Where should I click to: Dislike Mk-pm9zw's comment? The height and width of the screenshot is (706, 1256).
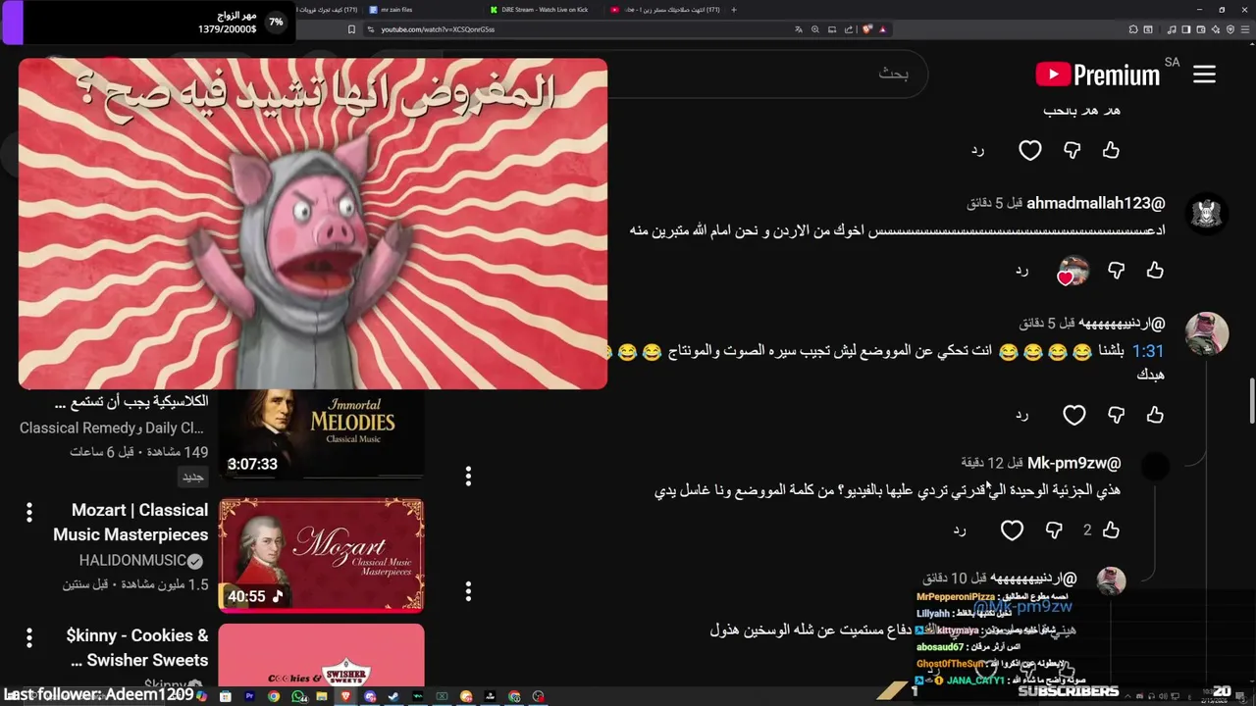click(x=1054, y=529)
